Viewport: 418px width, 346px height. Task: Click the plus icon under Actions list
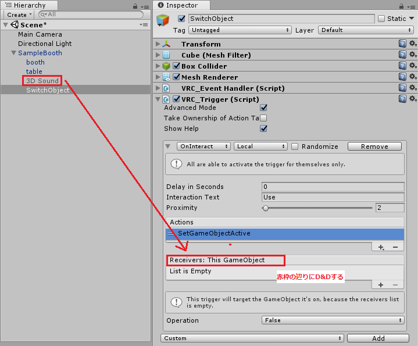pos(381,247)
